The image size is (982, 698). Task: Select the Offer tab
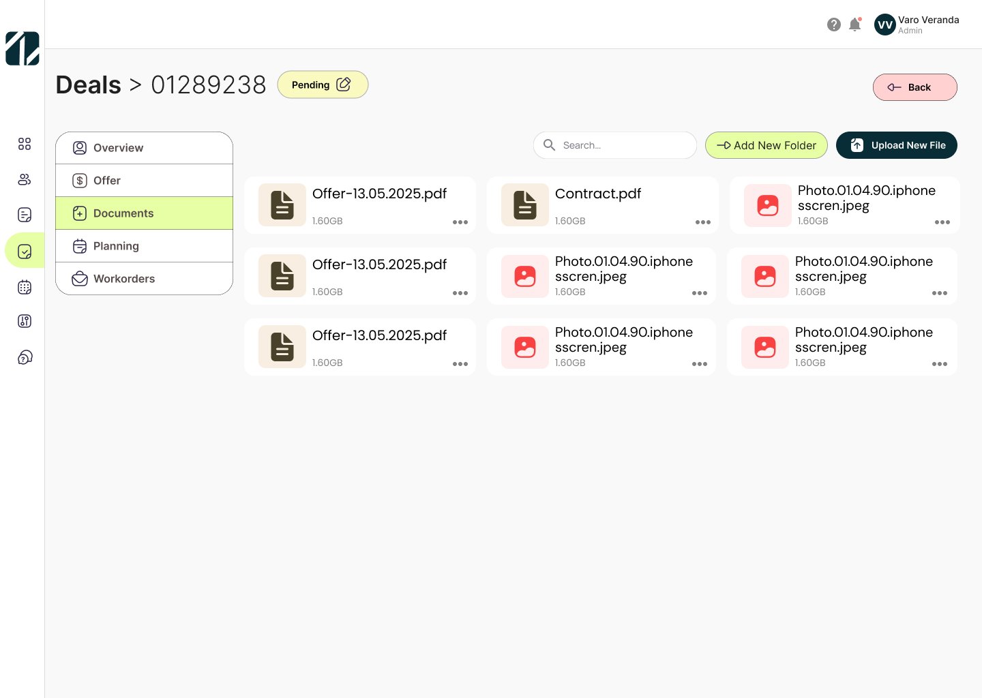144,181
